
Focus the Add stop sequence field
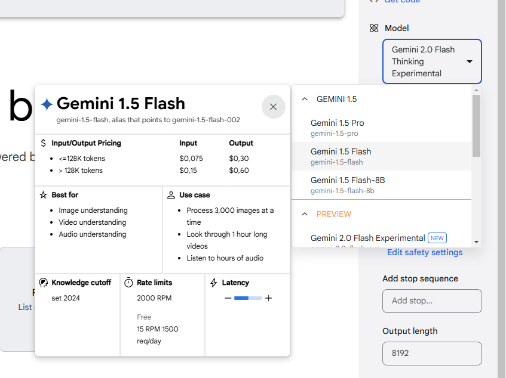tap(432, 301)
